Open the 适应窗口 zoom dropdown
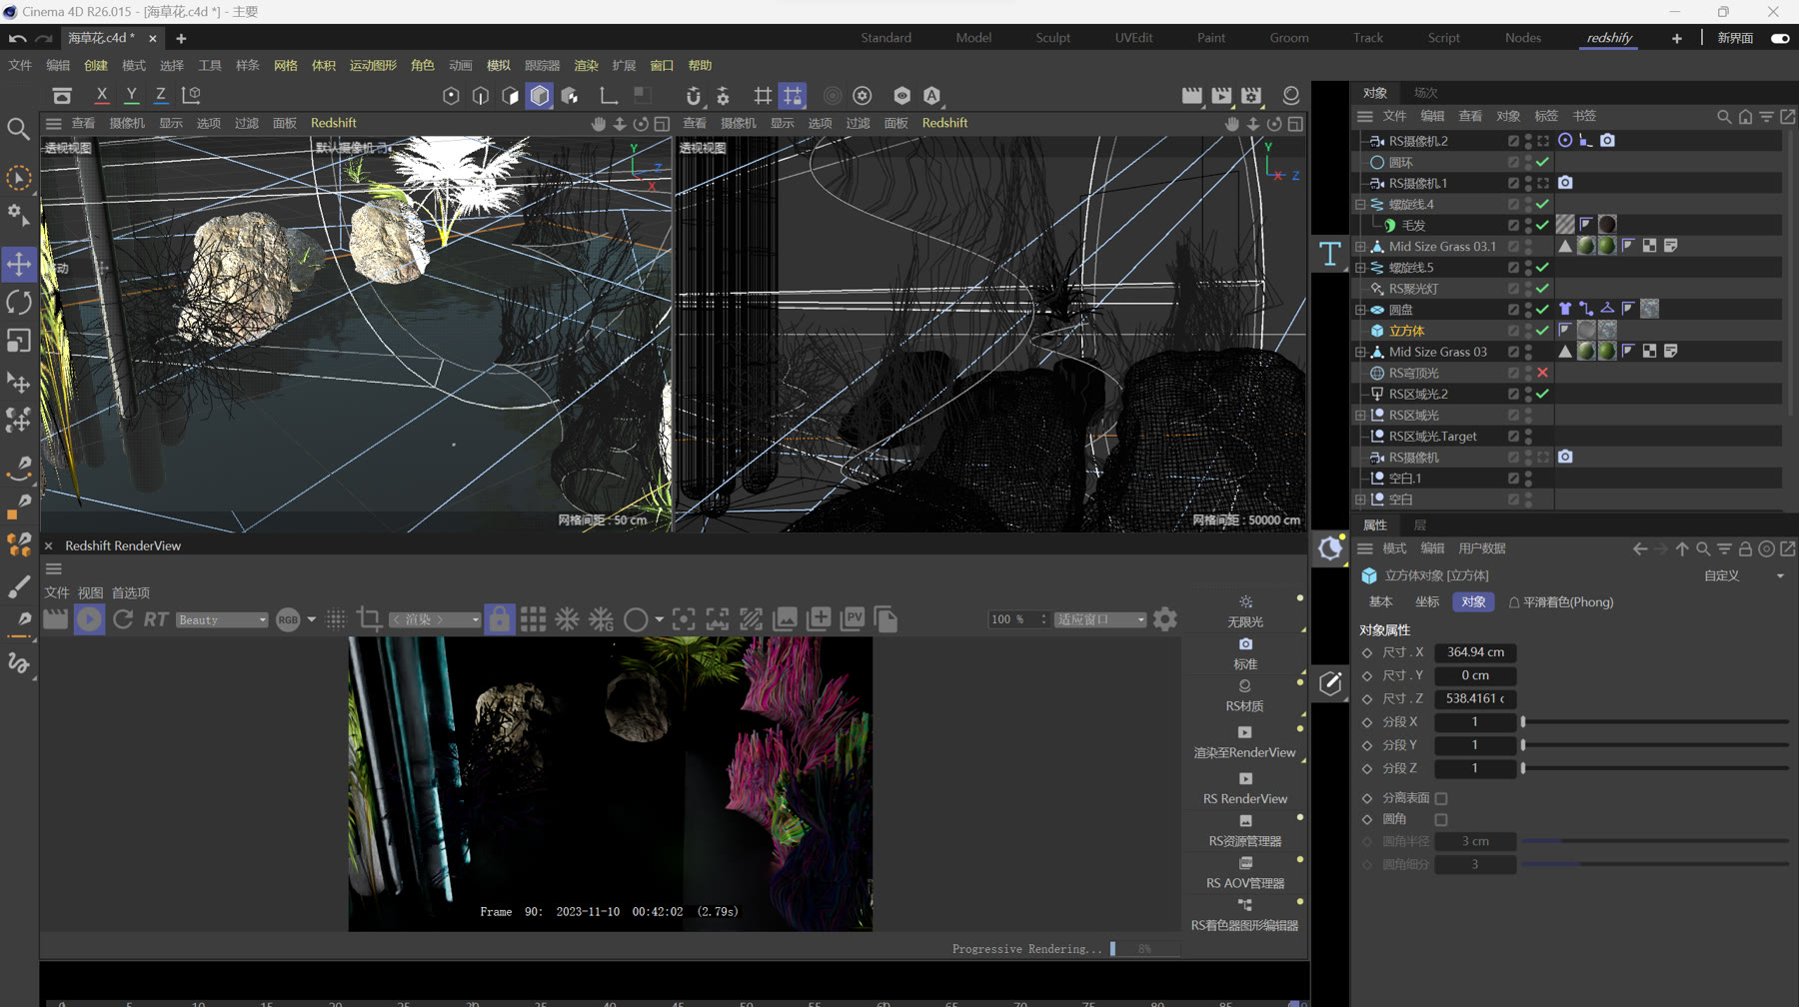The width and height of the screenshot is (1799, 1007). 1100,619
